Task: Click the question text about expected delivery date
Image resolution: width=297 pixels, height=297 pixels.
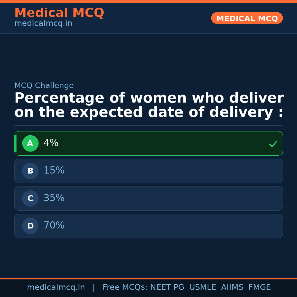Action: 148,105
